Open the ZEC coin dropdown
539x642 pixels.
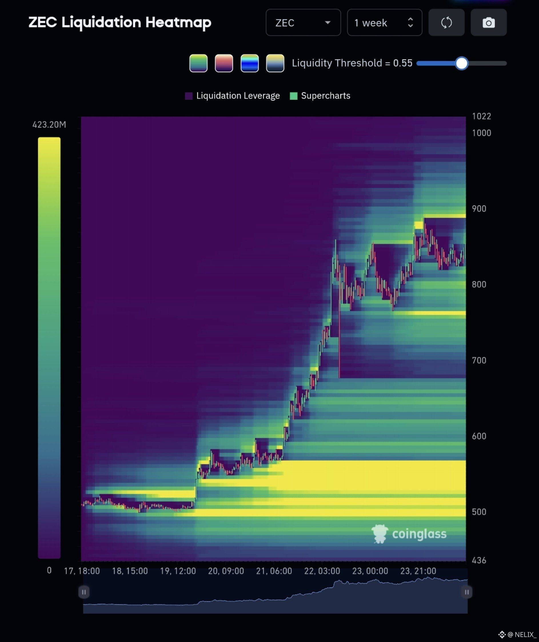click(x=303, y=23)
